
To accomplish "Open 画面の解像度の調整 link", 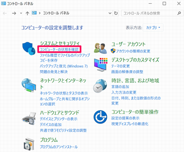I will point(127,72).
